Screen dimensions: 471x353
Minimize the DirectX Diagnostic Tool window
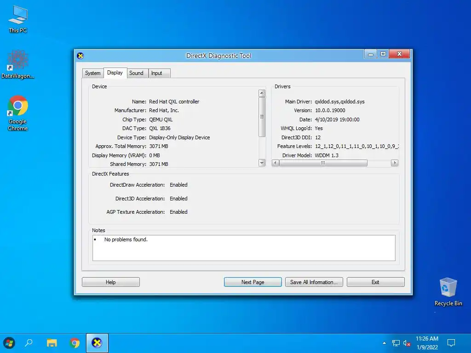tap(371, 54)
